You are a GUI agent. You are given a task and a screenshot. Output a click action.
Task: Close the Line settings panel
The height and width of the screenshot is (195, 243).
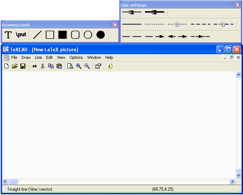tap(238, 5)
